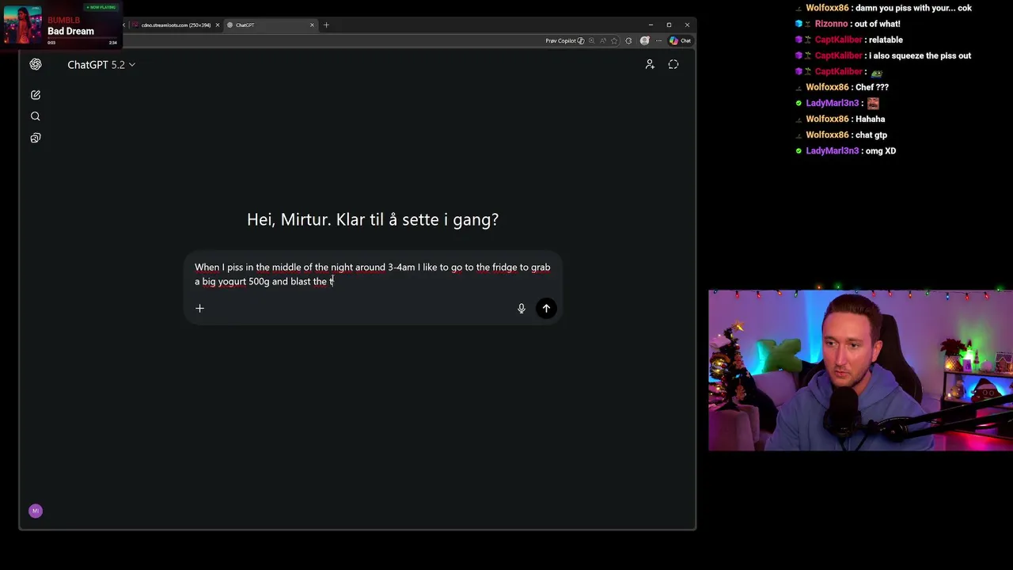Image resolution: width=1013 pixels, height=570 pixels.
Task: Click inside the prompt text input field
Action: click(x=372, y=274)
